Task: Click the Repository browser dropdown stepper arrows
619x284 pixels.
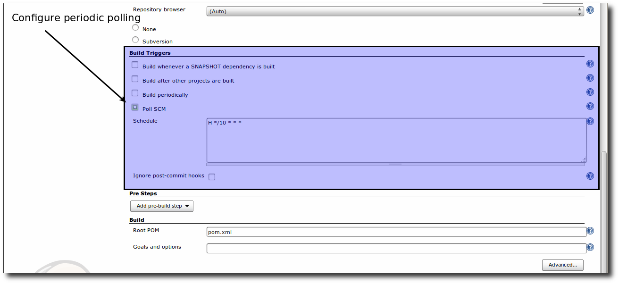Action: 579,11
